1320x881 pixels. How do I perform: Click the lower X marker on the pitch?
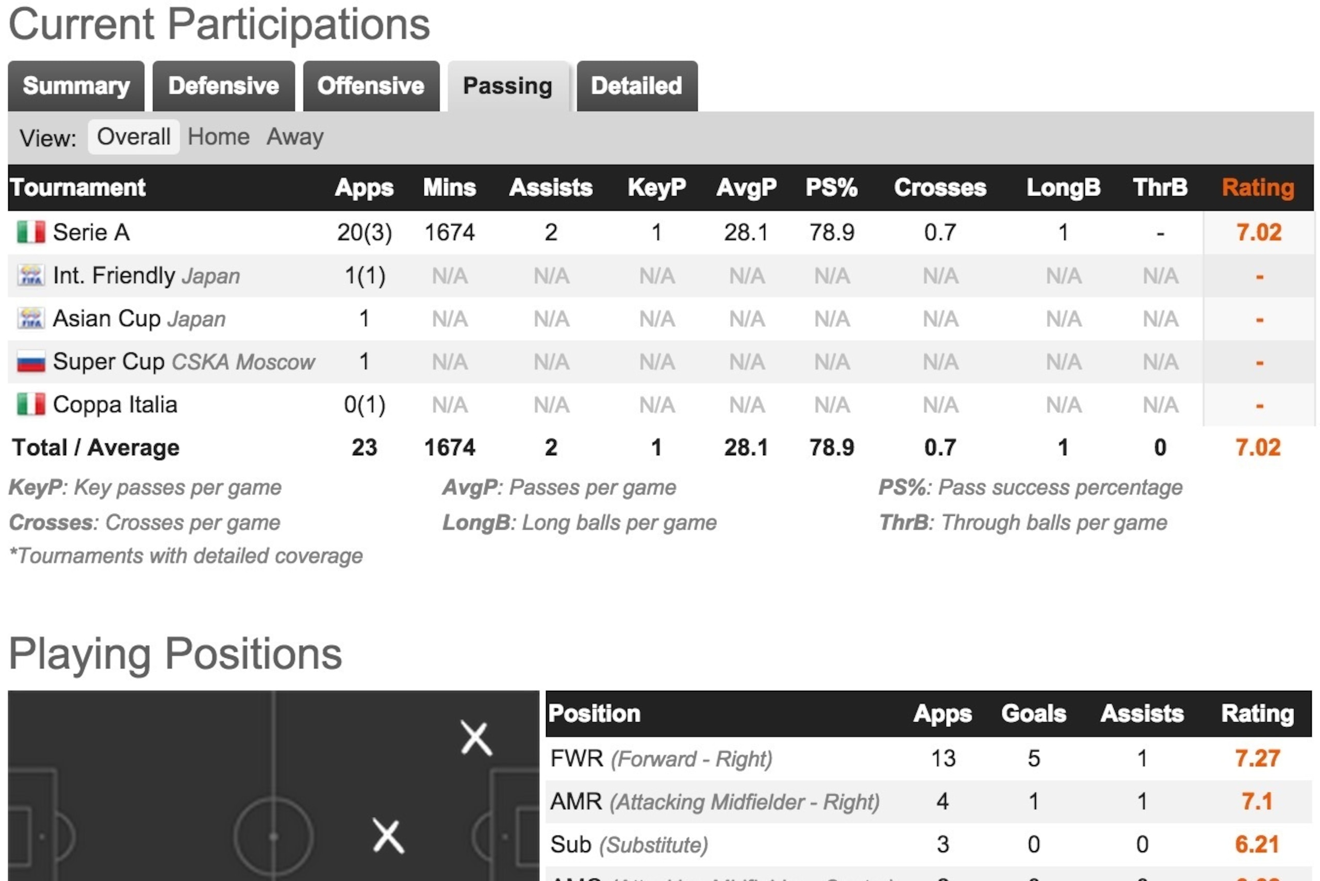[x=388, y=837]
